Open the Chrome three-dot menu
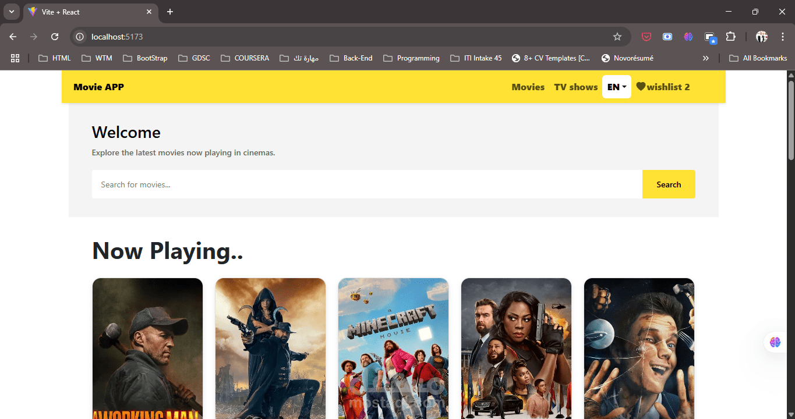This screenshot has width=795, height=419. coord(783,37)
